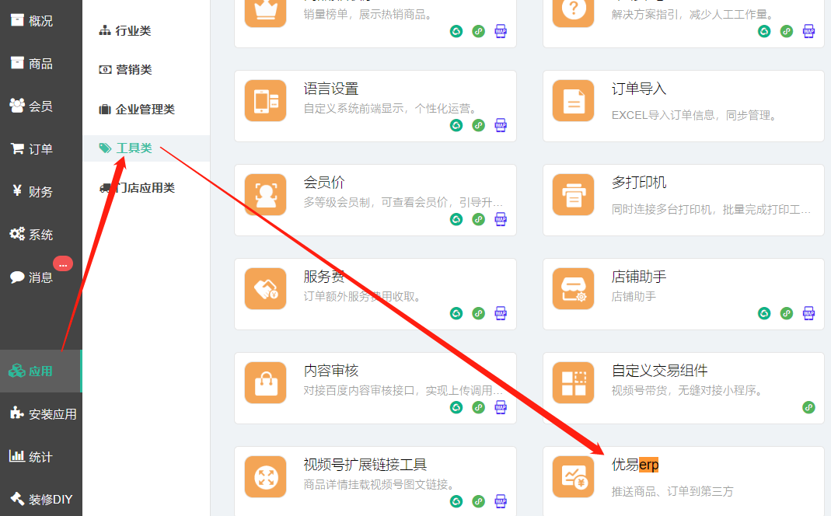Click the text "EXCEL导入订单信息, 同步管理。"
Image resolution: width=831 pixels, height=516 pixels.
pos(695,116)
